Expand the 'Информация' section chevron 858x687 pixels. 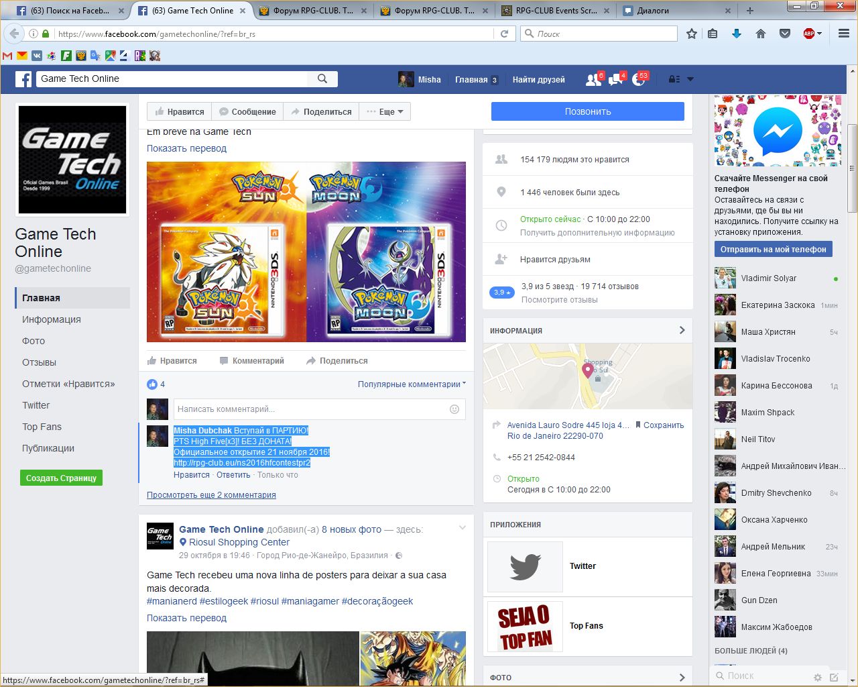[x=682, y=330]
